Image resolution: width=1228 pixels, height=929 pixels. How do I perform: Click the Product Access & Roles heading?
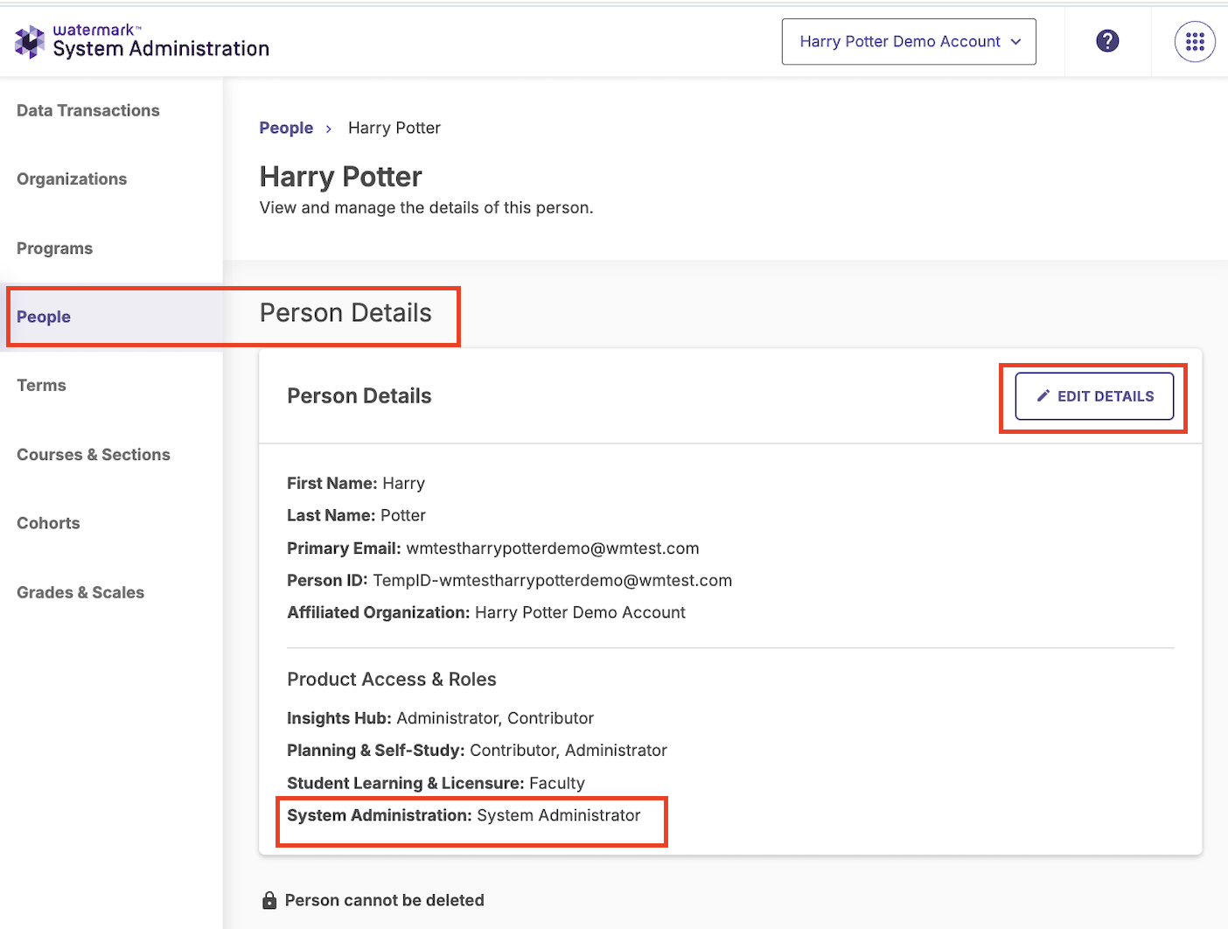(392, 680)
